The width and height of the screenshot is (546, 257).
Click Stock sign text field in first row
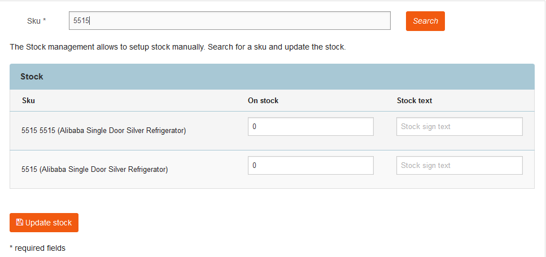[459, 127]
